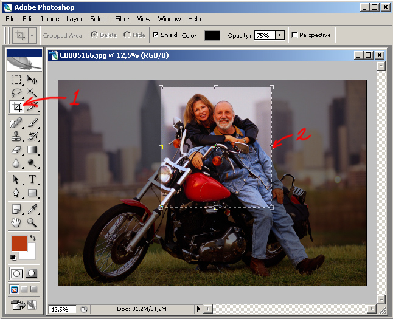Select the Crop tool in toolbox

(x=16, y=107)
